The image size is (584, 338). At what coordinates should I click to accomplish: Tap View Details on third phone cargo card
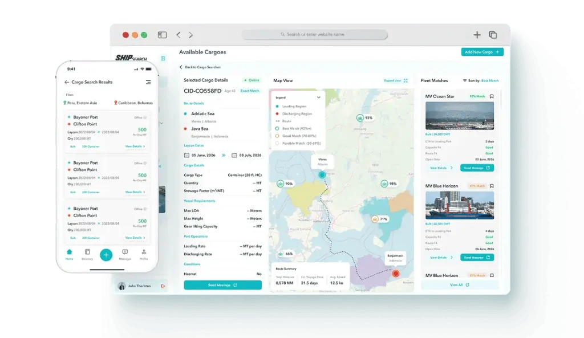(135, 238)
